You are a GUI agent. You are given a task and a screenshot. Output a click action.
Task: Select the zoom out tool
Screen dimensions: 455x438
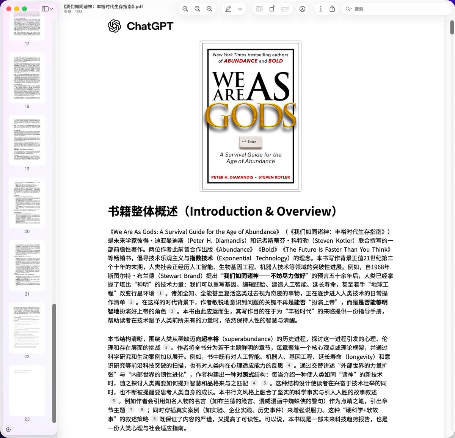click(x=185, y=8)
